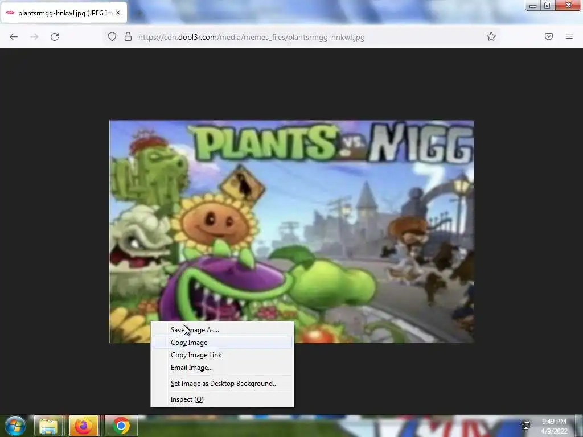Minimize the Firefox window
Viewport: 583px width, 437px height.
coord(532,5)
